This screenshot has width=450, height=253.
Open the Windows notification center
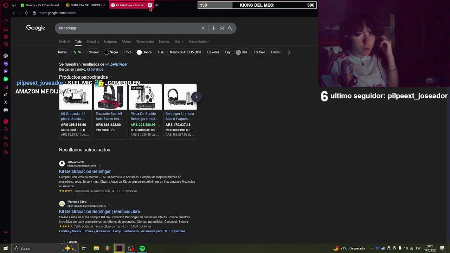coord(443,248)
